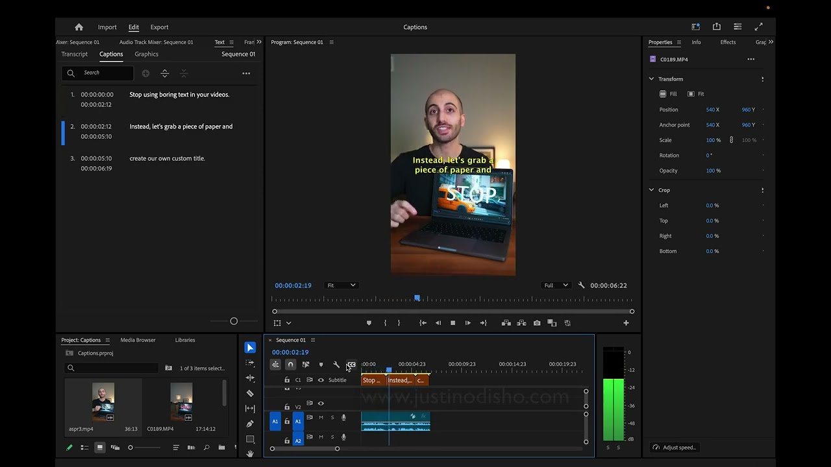Select the Track Select Forward tool

click(x=250, y=363)
